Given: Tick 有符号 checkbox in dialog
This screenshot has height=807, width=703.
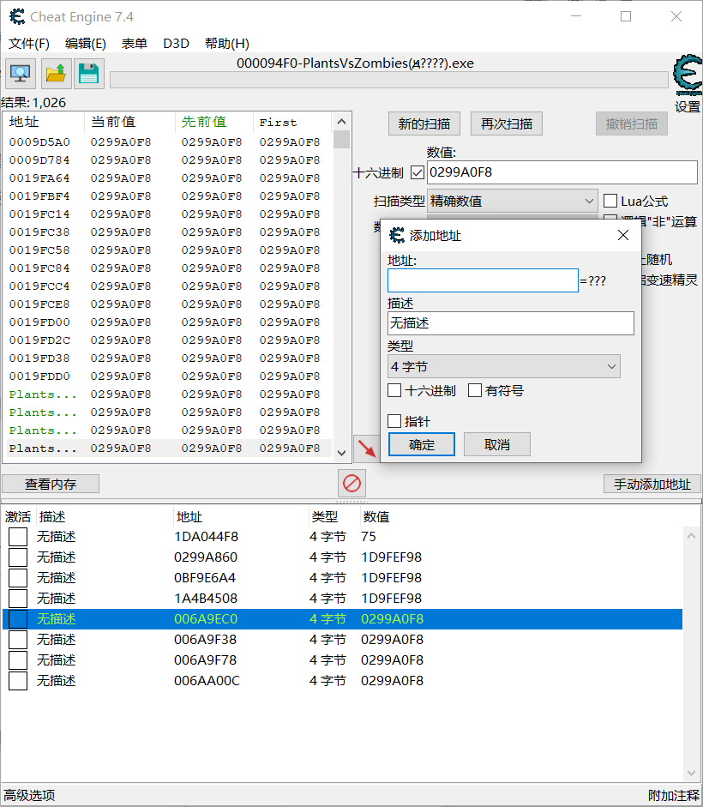Looking at the screenshot, I should click(475, 390).
